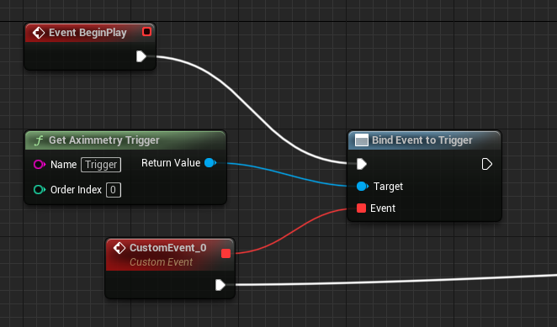Select the Event BeginPlay node title
This screenshot has width=557, height=327.
88,33
